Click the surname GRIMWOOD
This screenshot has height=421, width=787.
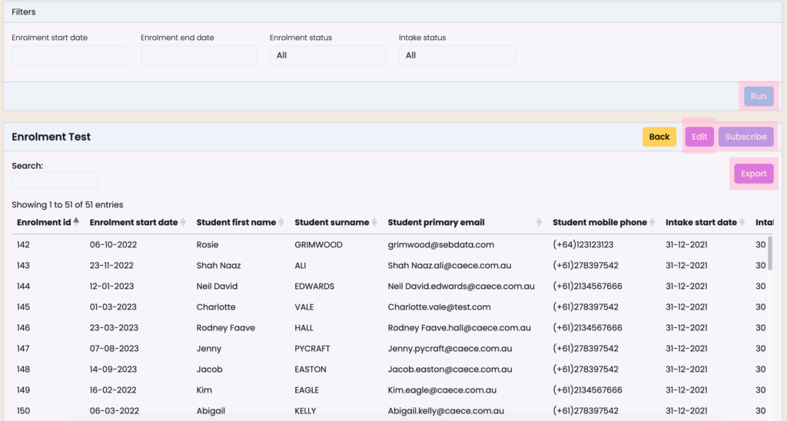click(318, 244)
